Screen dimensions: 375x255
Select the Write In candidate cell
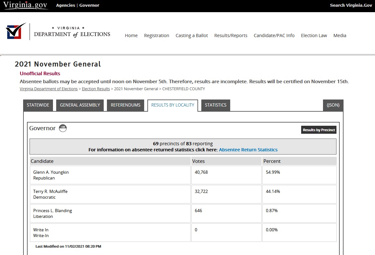110,233
